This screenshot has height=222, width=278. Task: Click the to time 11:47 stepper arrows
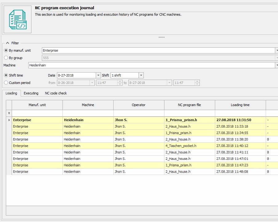point(197,83)
